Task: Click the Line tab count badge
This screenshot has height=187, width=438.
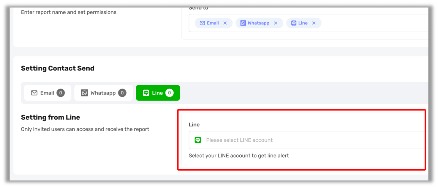Action: [x=169, y=93]
